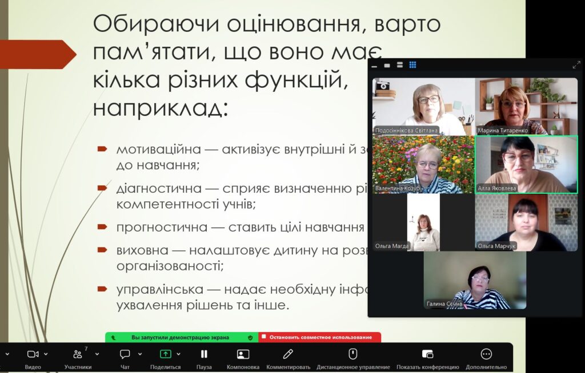Toggle the Видео camera on or off
Viewport: 585px width, 373px height.
(x=33, y=354)
